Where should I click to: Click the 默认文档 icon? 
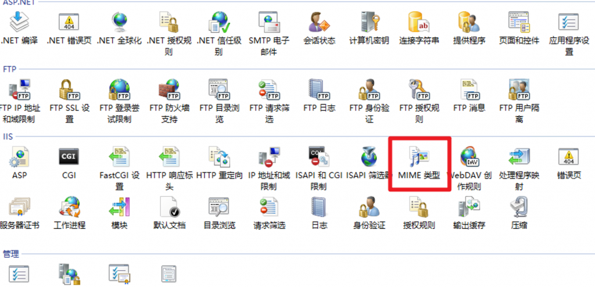(x=169, y=207)
